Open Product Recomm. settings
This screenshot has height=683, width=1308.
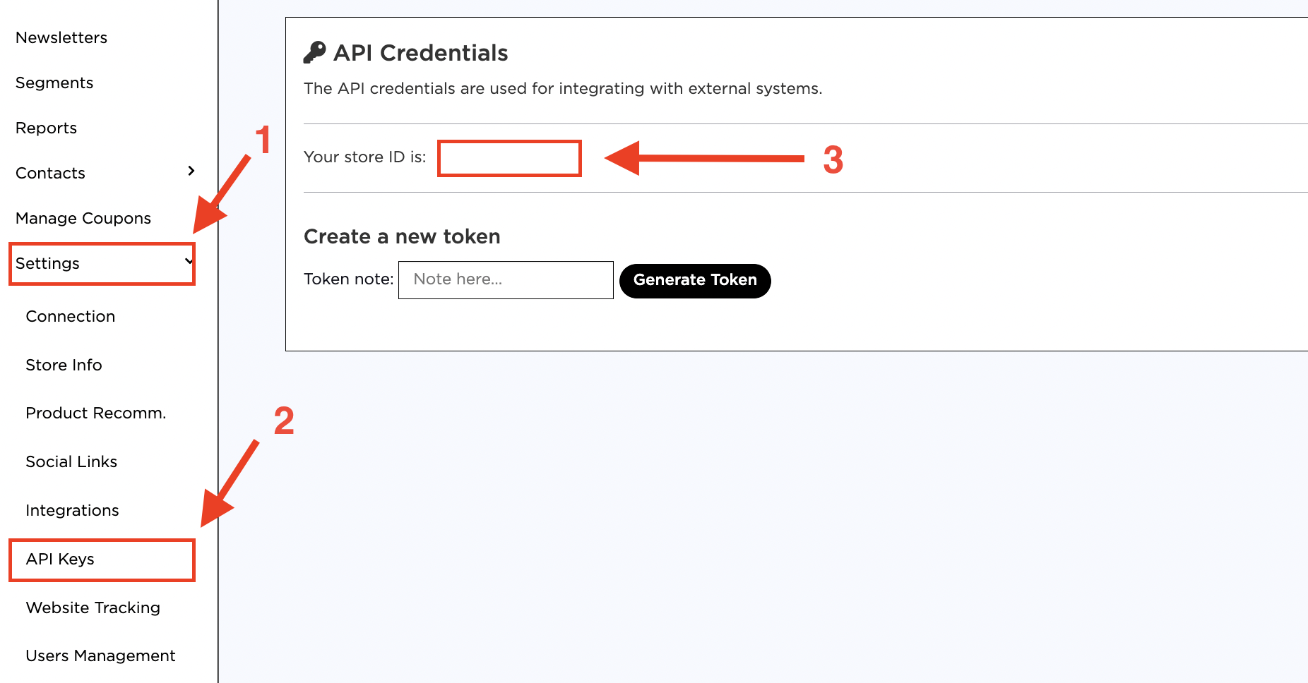tap(96, 413)
